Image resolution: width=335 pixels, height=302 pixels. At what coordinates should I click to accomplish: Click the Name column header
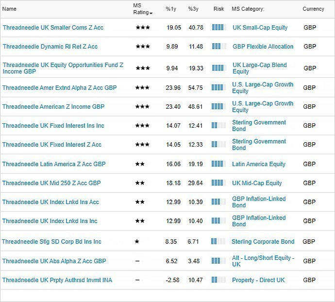9,9
